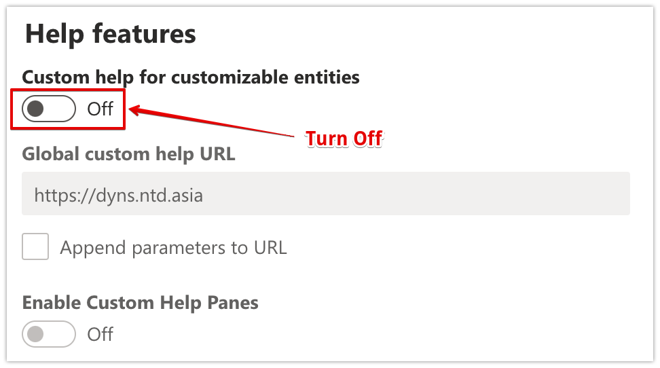Click the dark knob of the custom help toggle
This screenshot has height=368, width=660.
(36, 109)
